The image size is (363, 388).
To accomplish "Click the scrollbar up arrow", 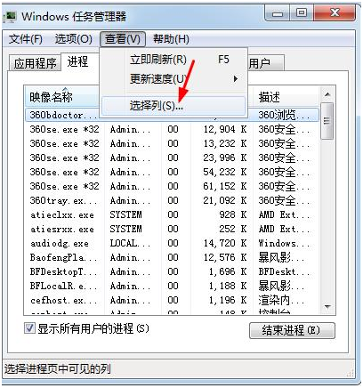I will tap(327, 94).
